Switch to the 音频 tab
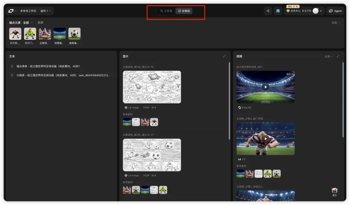Screen dimensions: 350x205 coord(41,23)
